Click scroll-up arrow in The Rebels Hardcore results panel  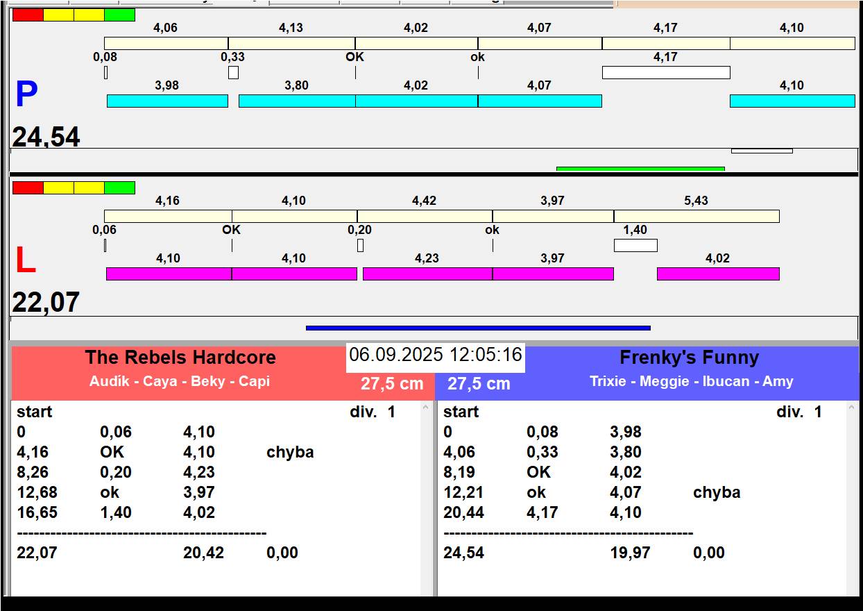click(x=426, y=409)
